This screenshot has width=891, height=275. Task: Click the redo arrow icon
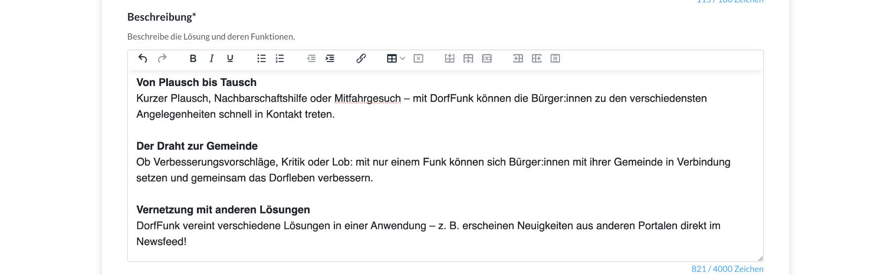click(x=162, y=58)
